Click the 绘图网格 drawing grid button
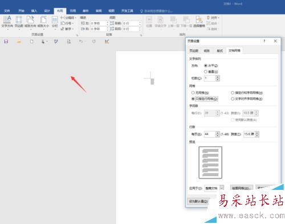The height and width of the screenshot is (224, 285). pyautogui.click(x=242, y=188)
